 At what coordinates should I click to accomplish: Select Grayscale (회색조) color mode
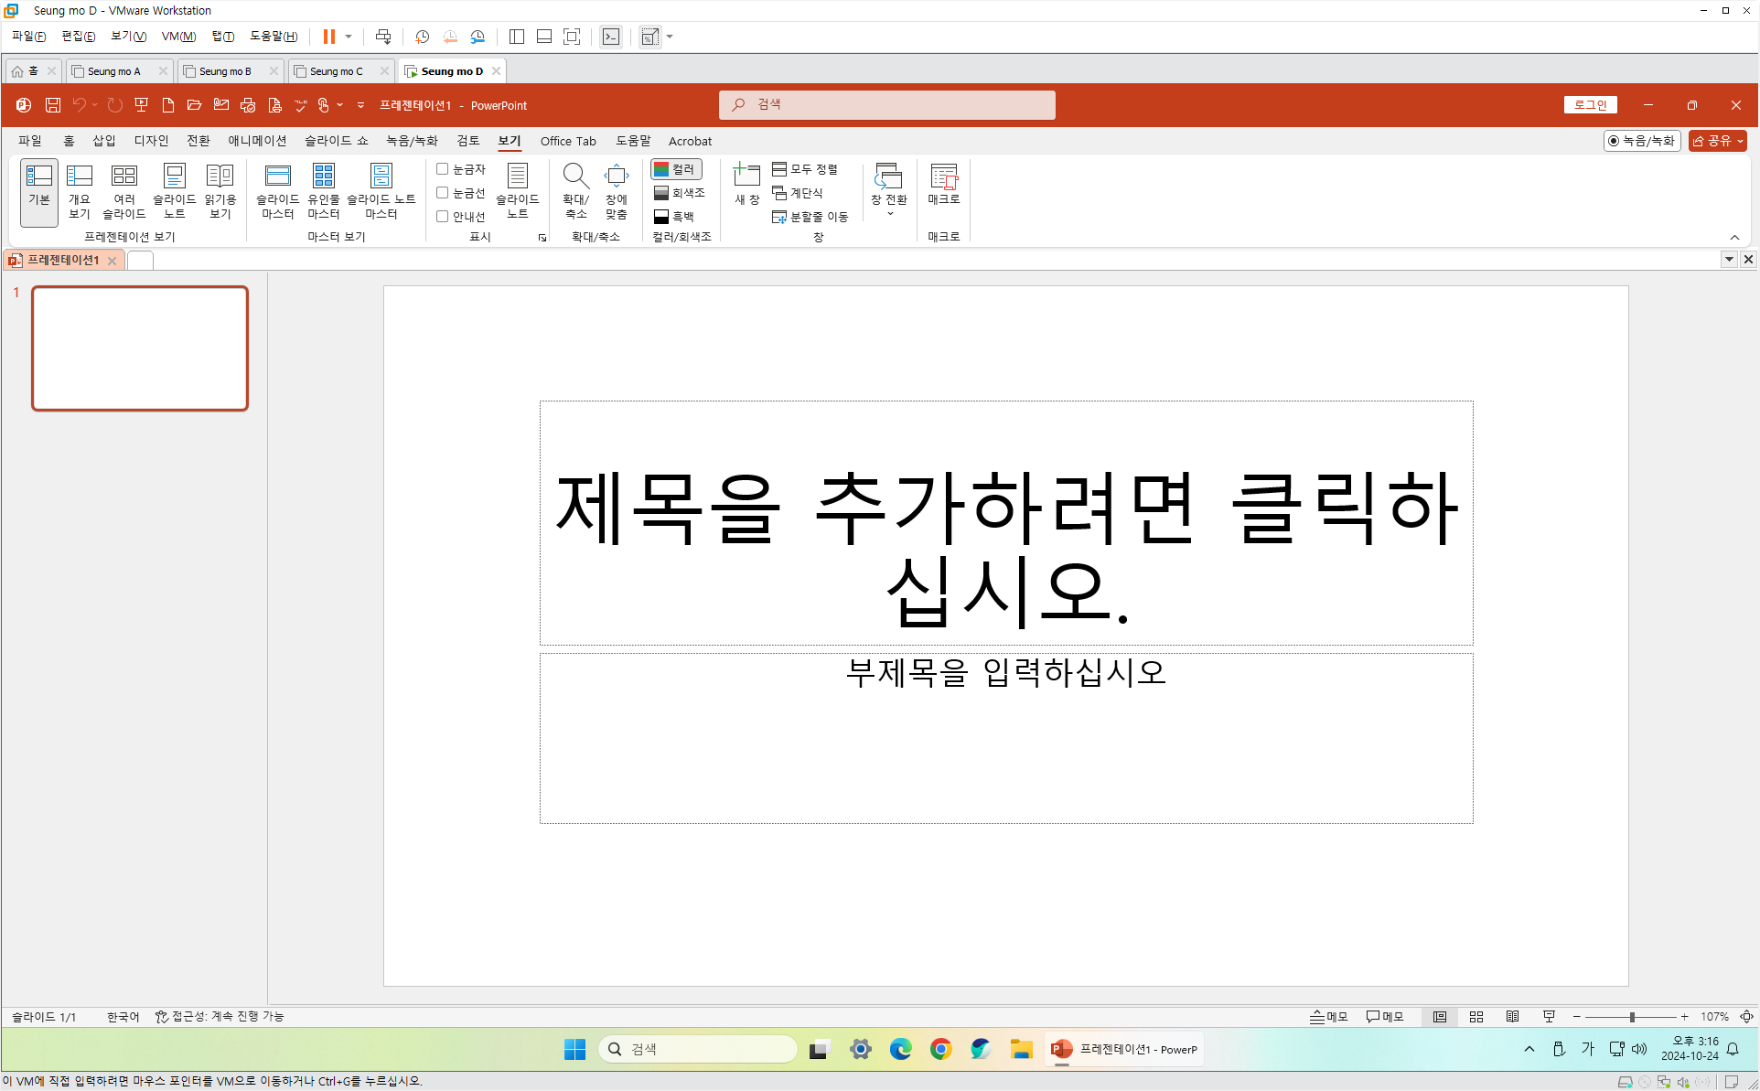[x=680, y=193]
